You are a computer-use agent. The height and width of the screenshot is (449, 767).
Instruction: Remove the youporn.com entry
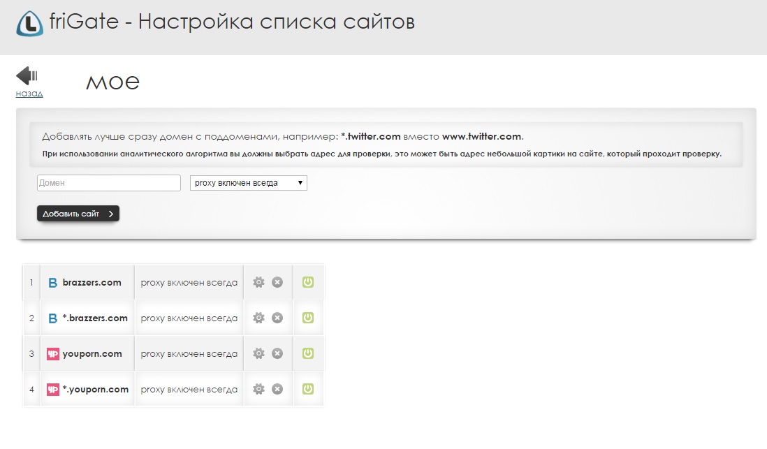(x=277, y=353)
